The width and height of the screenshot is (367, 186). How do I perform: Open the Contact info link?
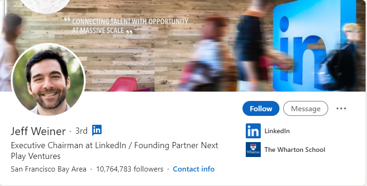coord(194,169)
